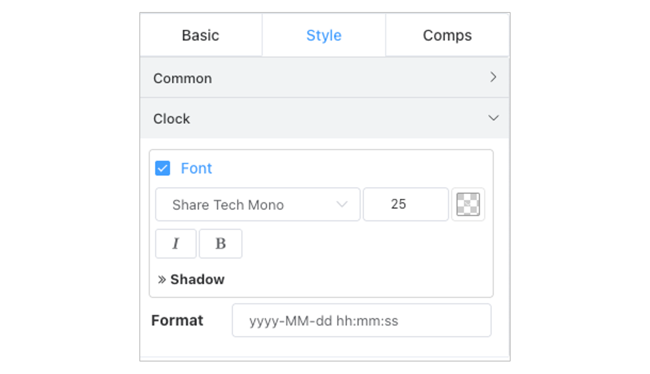Switch to the Basic tab
This screenshot has height=374, width=650.
click(200, 35)
